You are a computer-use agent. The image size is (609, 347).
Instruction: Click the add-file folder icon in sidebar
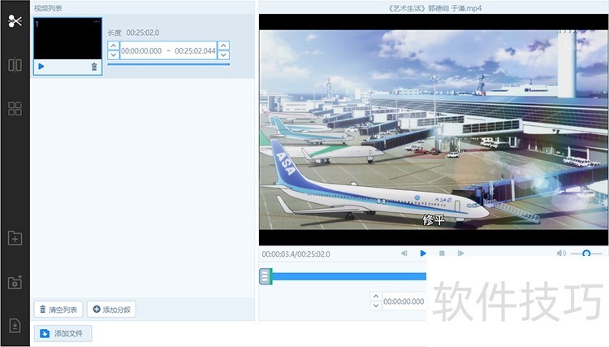[x=15, y=237]
